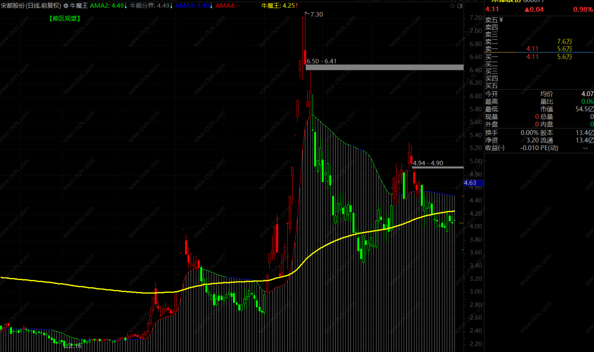Click the yellow 牛魔王: 4.25 readout

click(278, 6)
